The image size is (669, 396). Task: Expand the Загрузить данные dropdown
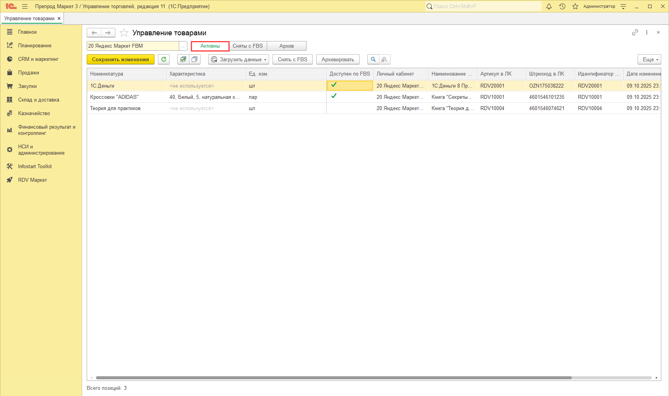pyautogui.click(x=239, y=59)
